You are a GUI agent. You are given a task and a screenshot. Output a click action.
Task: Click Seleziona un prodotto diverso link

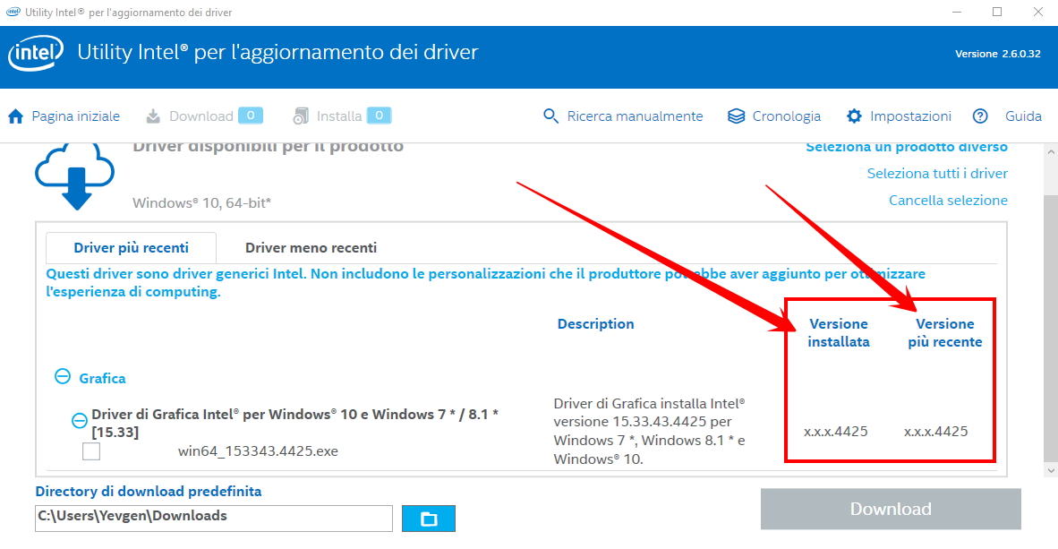coord(907,147)
